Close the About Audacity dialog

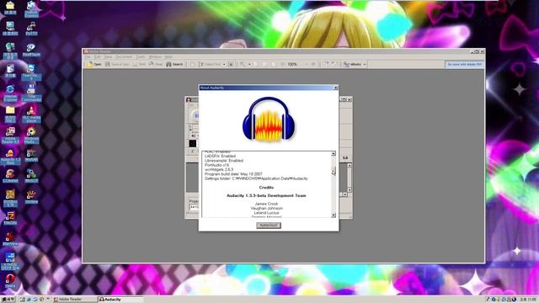(335, 88)
